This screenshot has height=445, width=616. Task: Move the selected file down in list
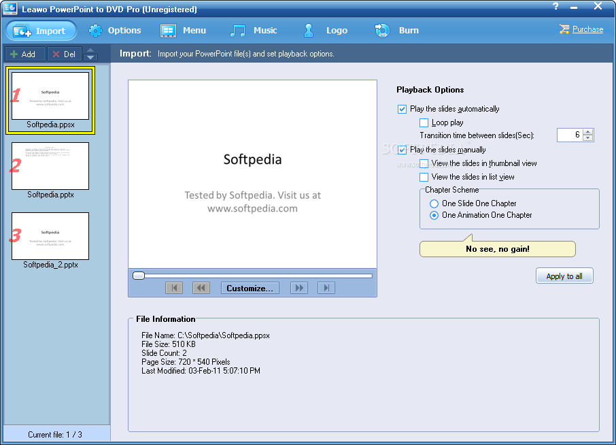point(90,57)
